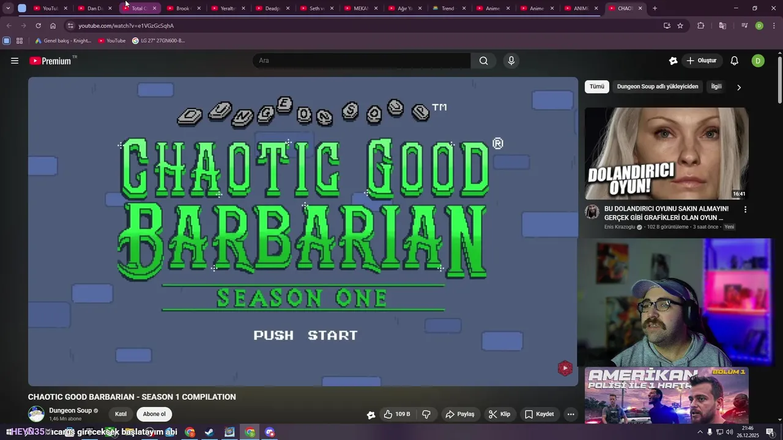The image size is (783, 440).
Task: Open the apps grid in bookmarks bar
Action: 20,41
